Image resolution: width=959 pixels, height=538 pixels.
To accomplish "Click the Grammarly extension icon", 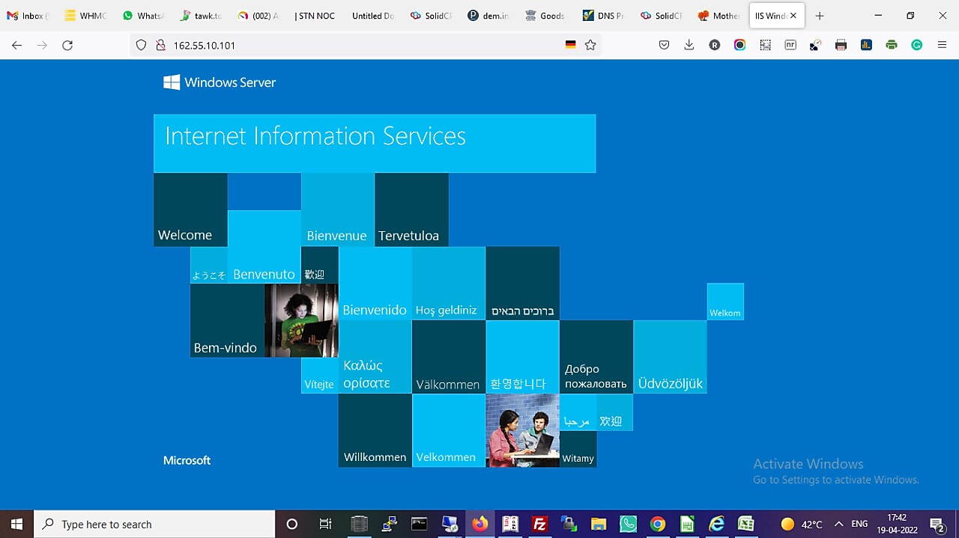I will coord(916,45).
